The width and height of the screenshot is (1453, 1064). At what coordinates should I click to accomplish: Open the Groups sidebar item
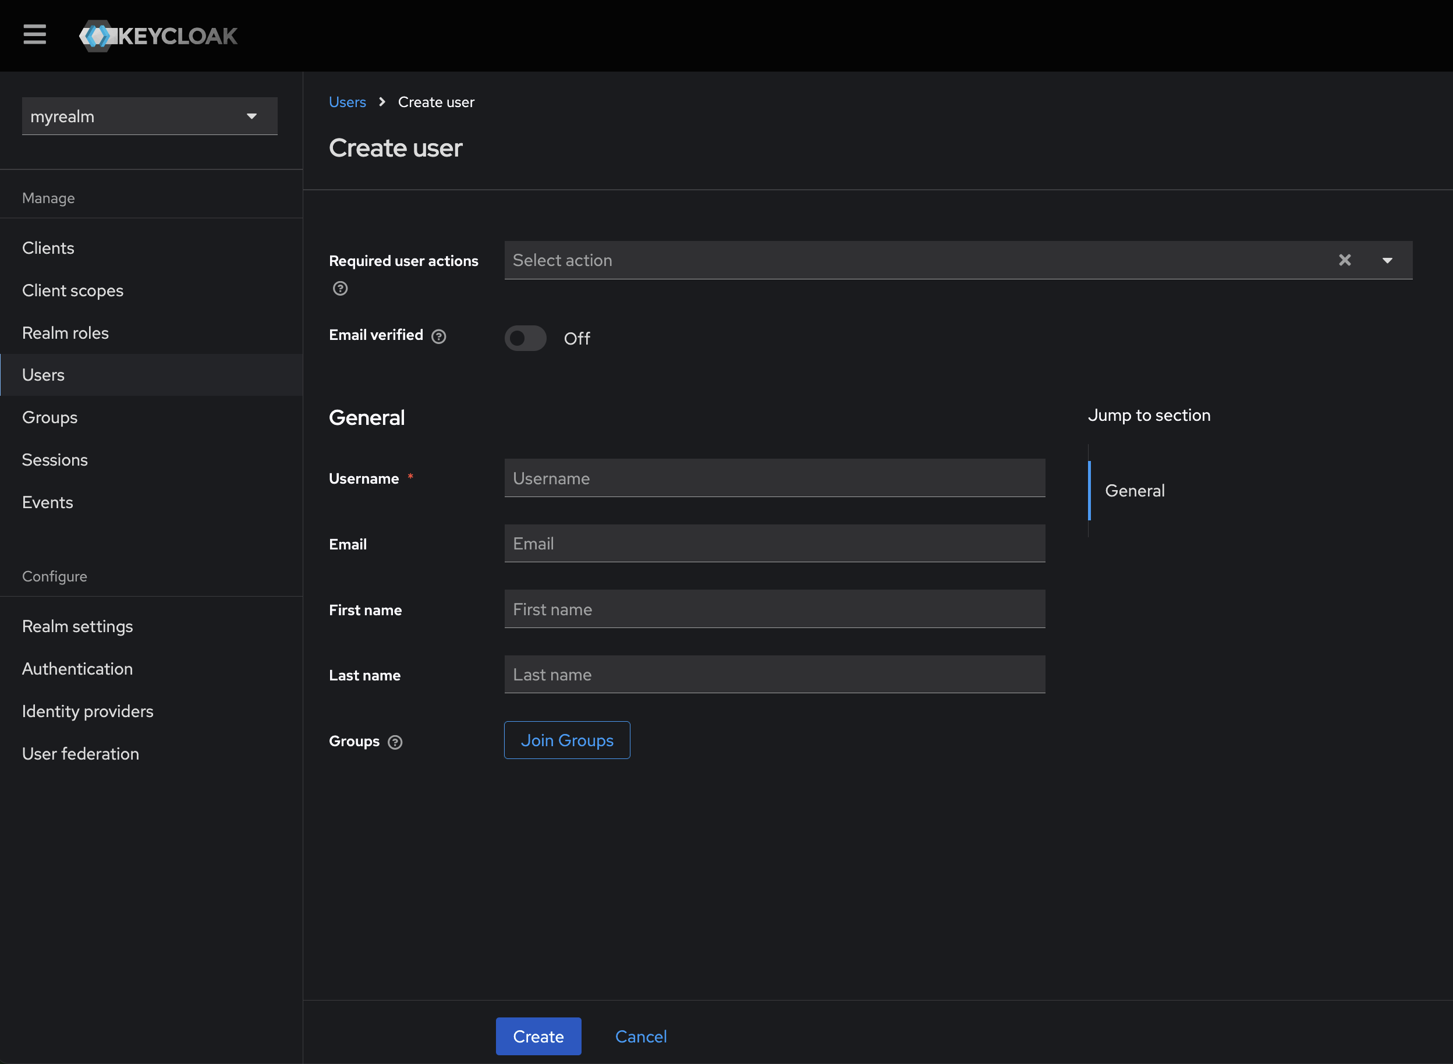coord(151,417)
